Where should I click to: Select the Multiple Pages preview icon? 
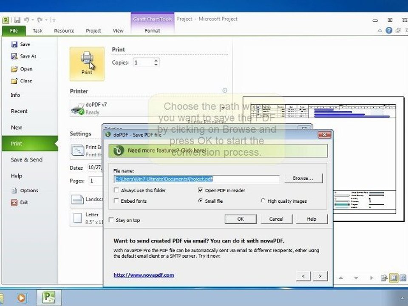pyautogui.click(x=403, y=278)
